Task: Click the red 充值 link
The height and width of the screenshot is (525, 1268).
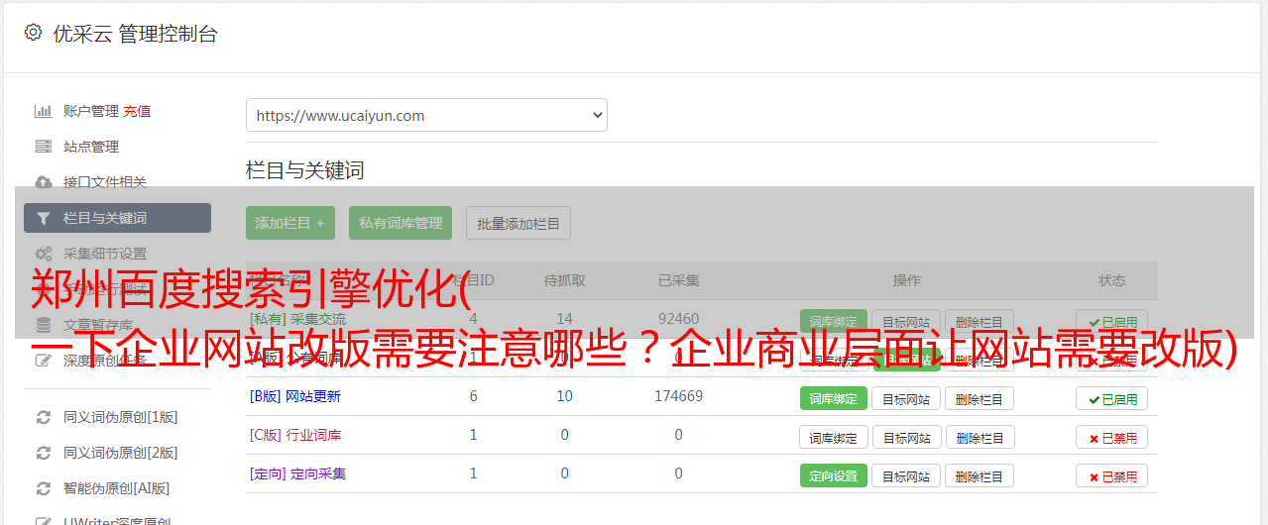Action: [x=138, y=111]
